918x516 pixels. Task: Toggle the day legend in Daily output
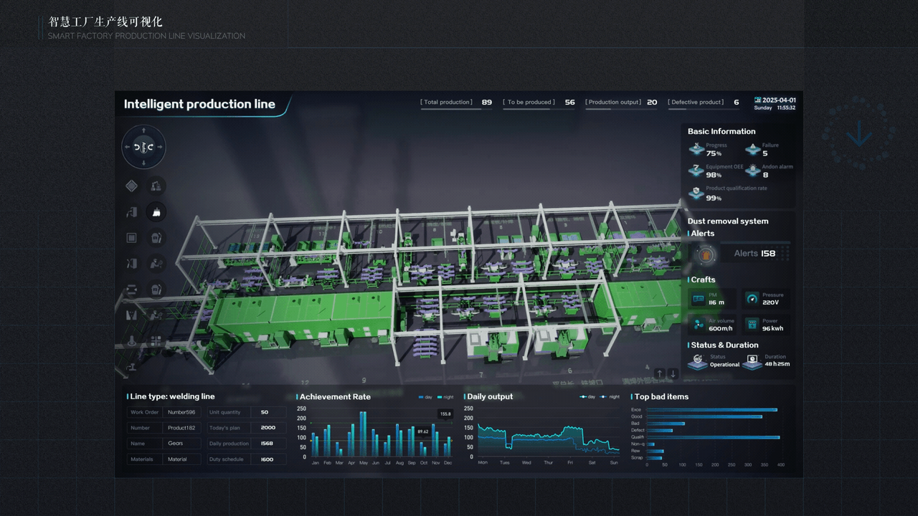click(587, 397)
